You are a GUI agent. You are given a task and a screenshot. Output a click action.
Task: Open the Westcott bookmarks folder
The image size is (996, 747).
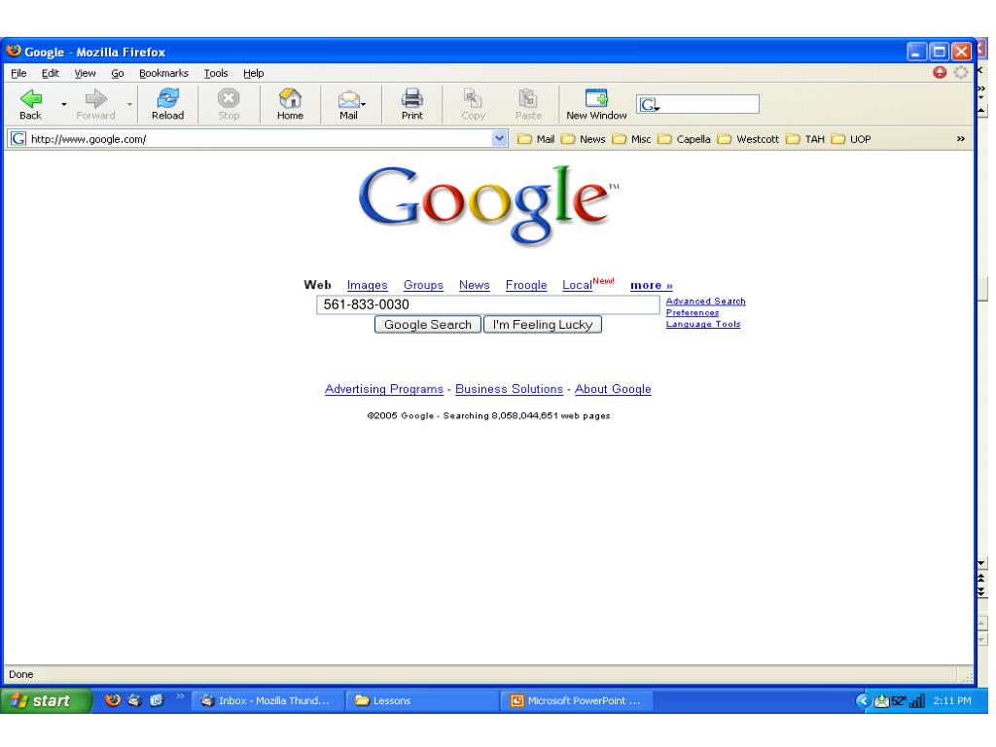click(748, 139)
